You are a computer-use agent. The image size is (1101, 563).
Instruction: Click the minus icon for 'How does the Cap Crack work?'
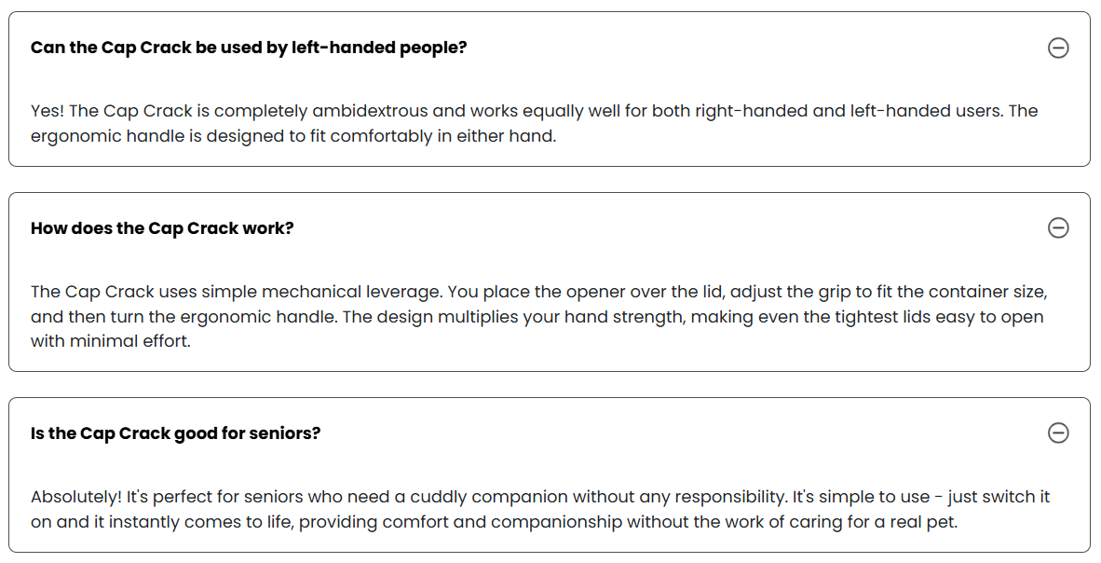point(1058,227)
